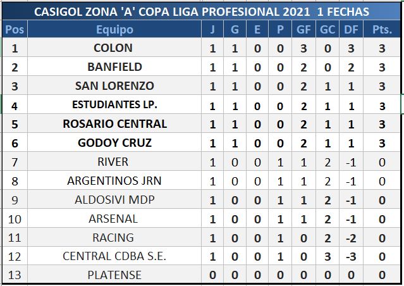Select the ALDOSIVI MDP cell
This screenshot has height=286, width=404.
click(114, 200)
